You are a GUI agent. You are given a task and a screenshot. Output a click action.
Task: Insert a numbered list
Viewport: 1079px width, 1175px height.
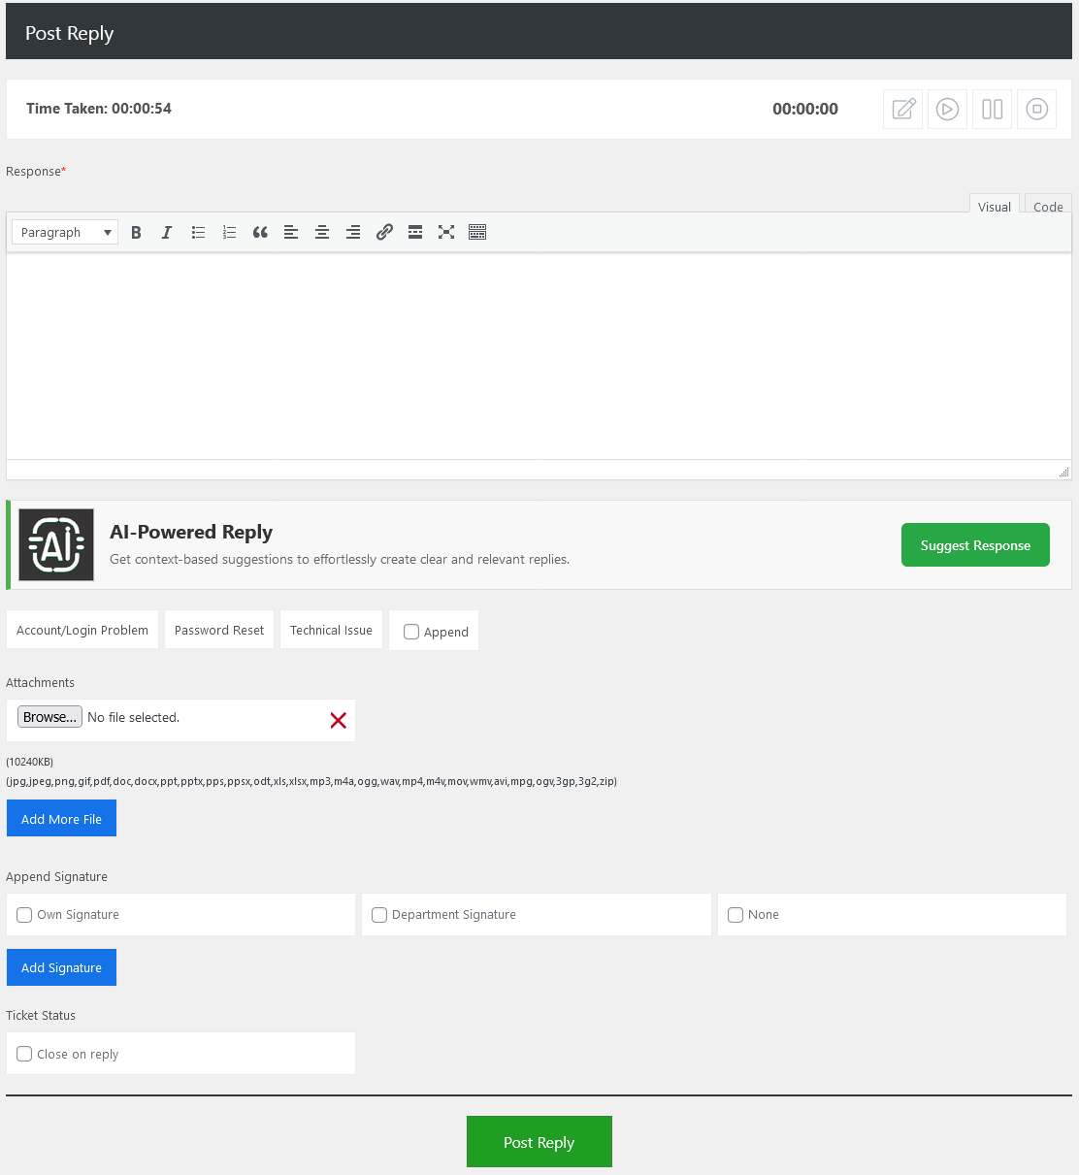229,233
